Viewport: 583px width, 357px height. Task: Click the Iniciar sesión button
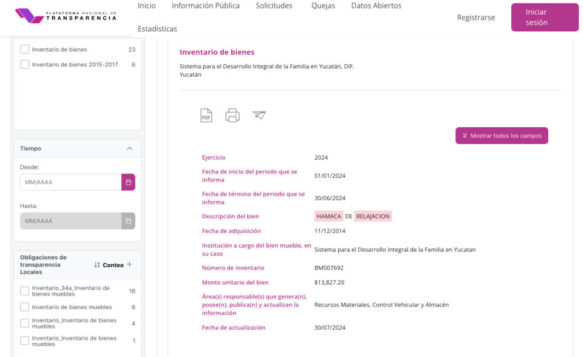click(545, 17)
